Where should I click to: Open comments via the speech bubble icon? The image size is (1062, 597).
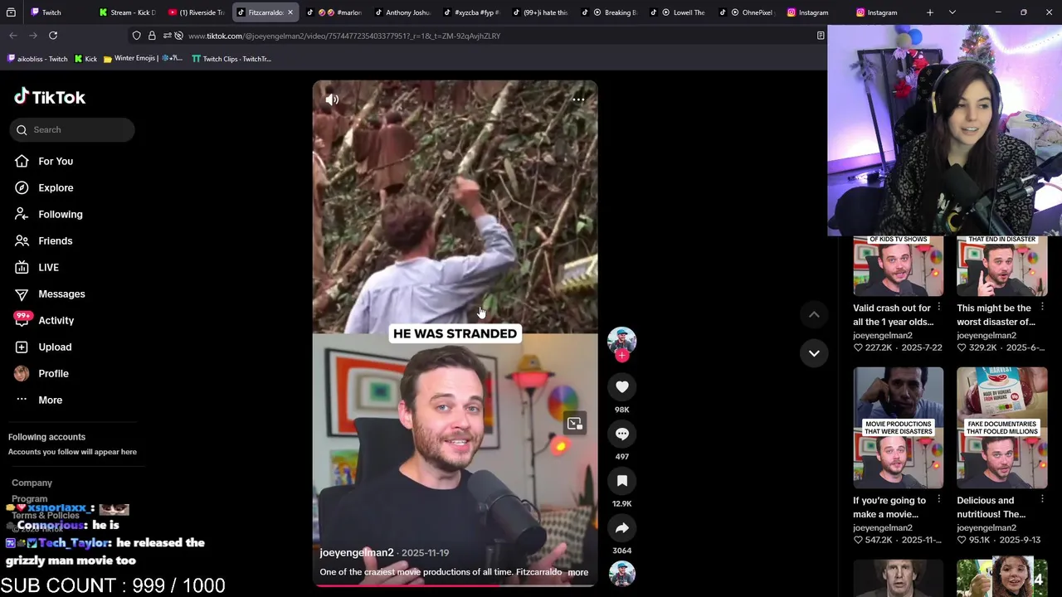(621, 434)
